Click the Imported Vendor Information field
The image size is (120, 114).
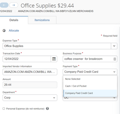click(x=30, y=72)
